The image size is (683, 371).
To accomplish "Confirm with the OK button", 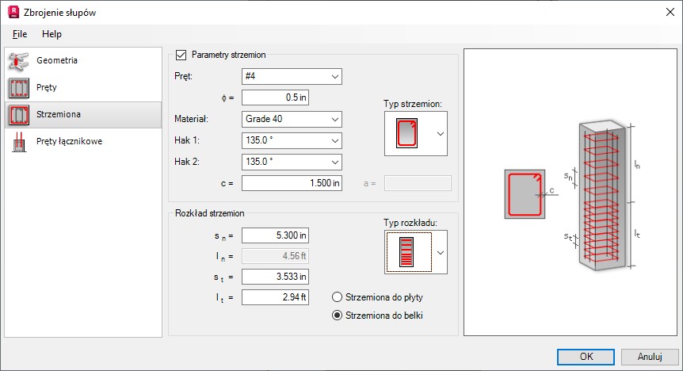I will point(586,357).
